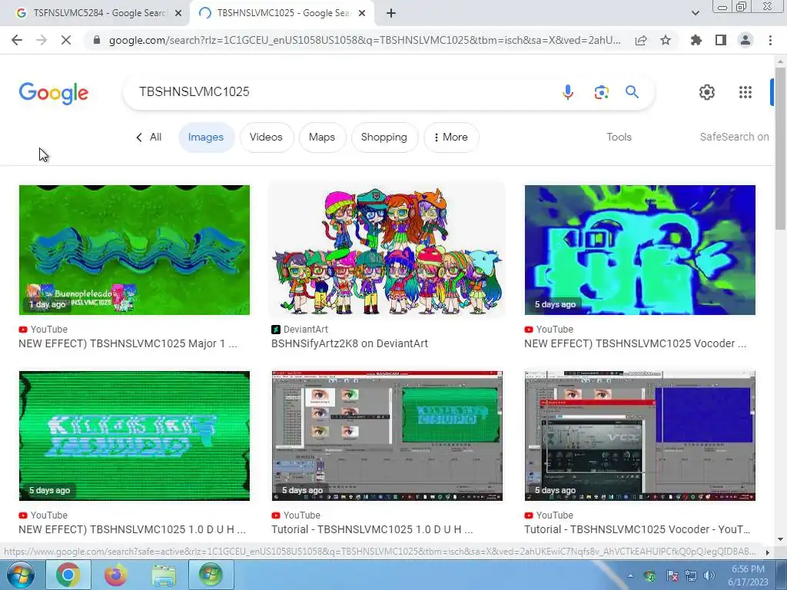Open Chrome from the taskbar
787x590 pixels.
coord(68,575)
